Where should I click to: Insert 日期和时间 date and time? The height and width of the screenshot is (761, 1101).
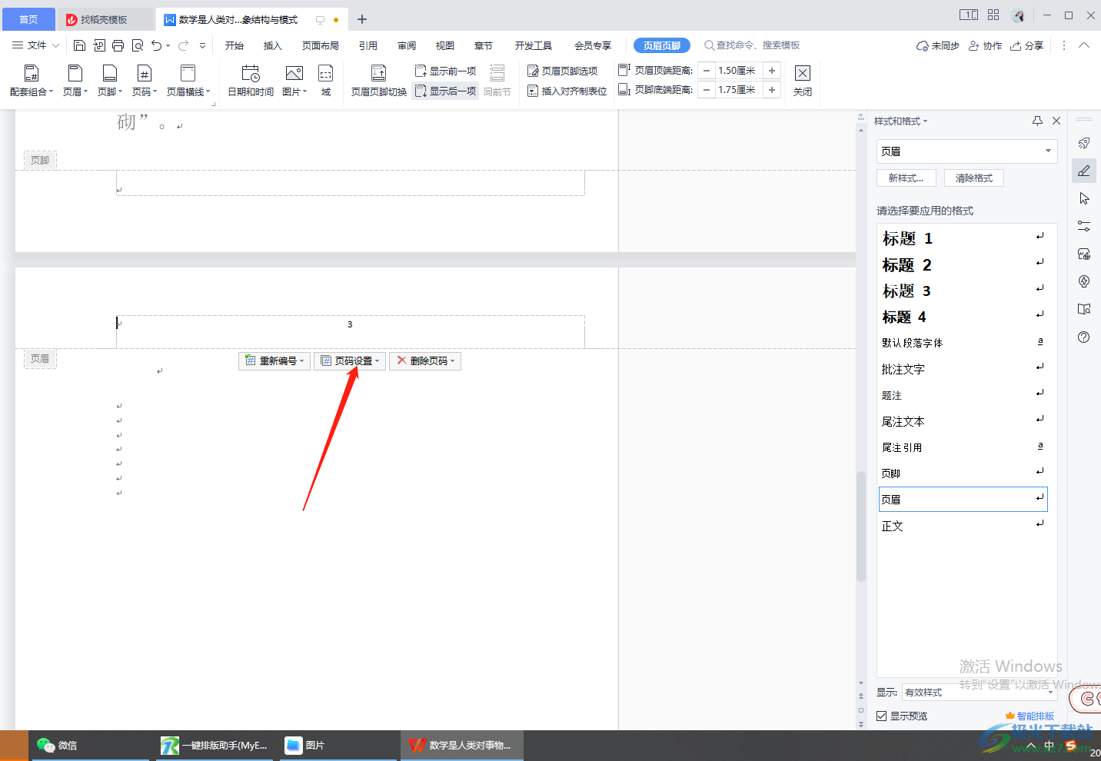coord(251,81)
